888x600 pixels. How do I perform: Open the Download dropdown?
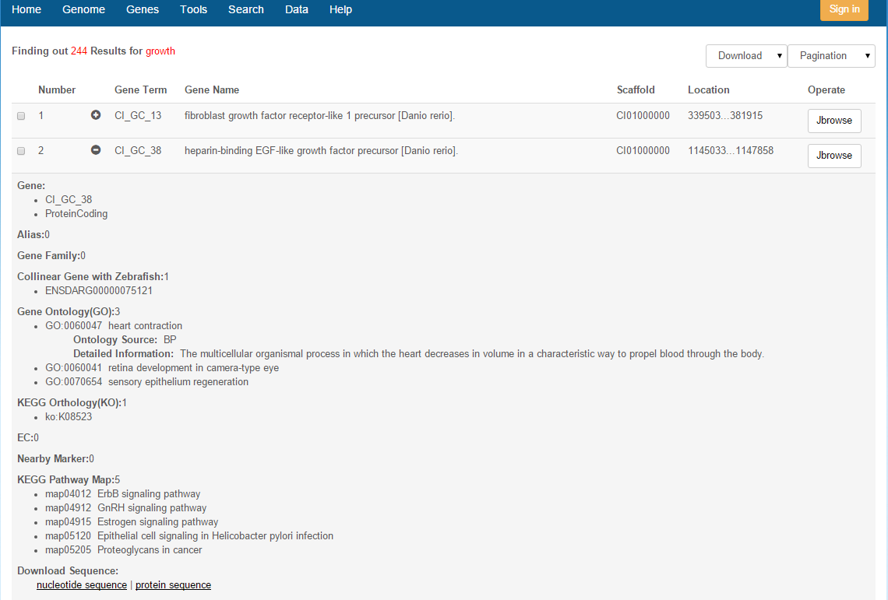point(745,56)
